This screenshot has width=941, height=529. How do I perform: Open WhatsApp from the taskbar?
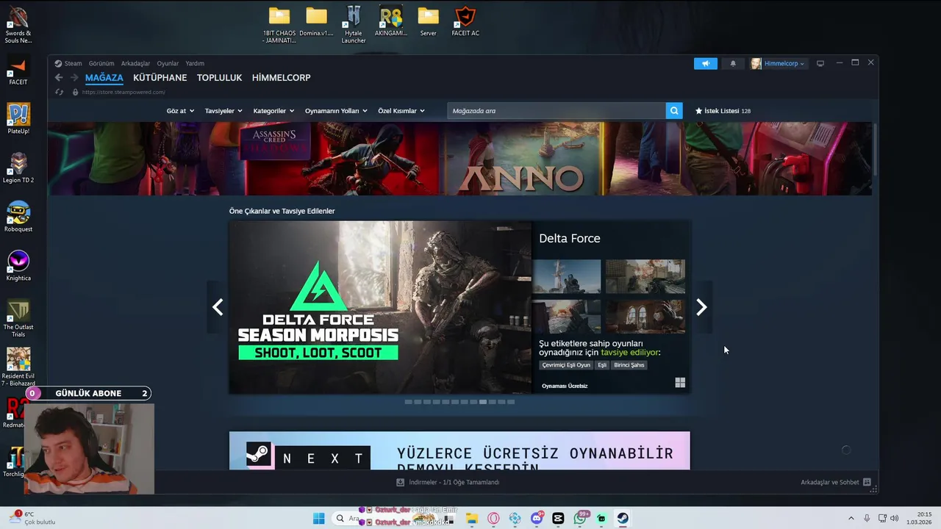coord(580,518)
